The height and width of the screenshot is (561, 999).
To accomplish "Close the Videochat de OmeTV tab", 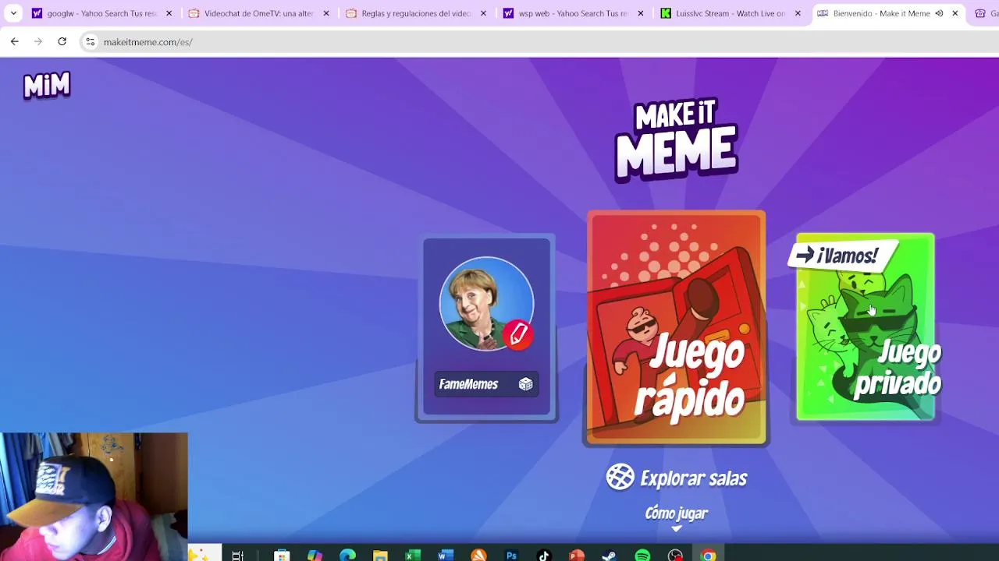I will (x=326, y=13).
